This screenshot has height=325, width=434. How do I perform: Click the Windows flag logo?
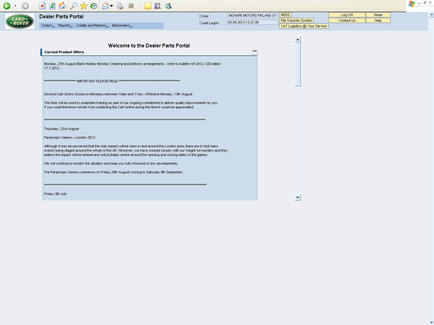pyautogui.click(x=412, y=4)
